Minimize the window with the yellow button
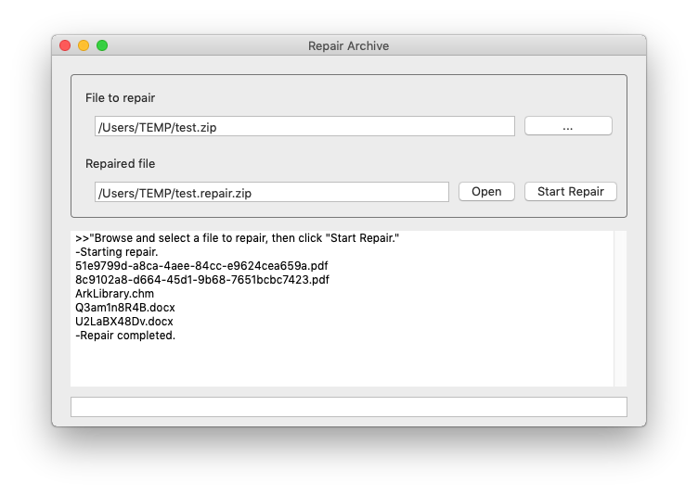This screenshot has width=698, height=495. click(x=84, y=45)
